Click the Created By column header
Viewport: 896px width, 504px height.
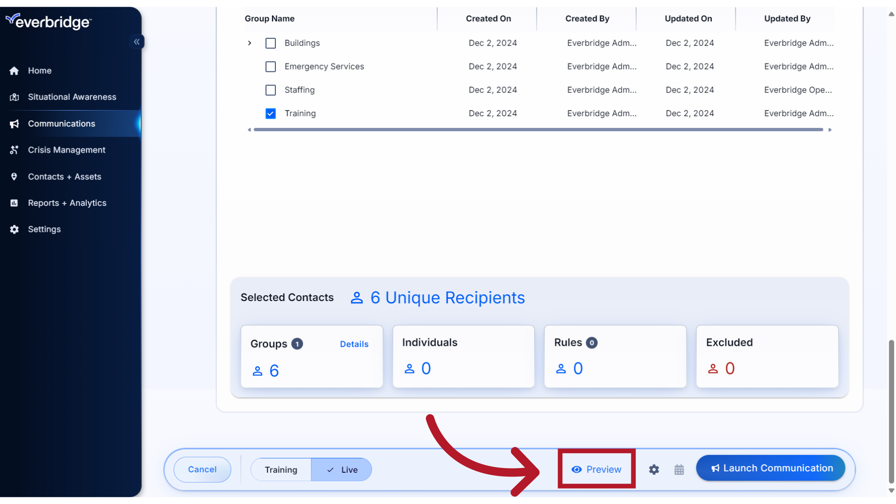point(587,19)
